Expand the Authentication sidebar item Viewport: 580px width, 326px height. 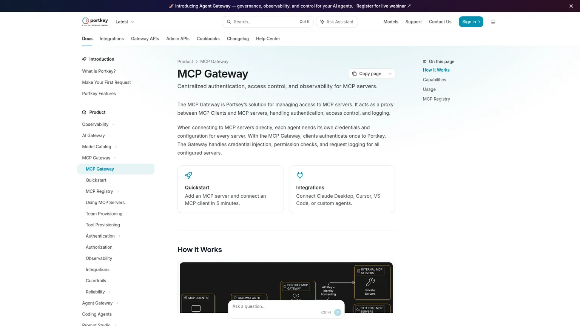click(x=120, y=236)
